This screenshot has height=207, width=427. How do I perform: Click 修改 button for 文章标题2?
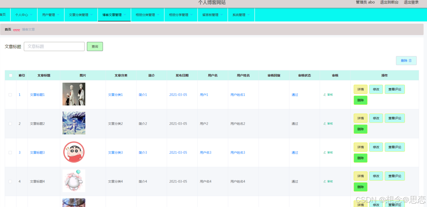coord(376,118)
